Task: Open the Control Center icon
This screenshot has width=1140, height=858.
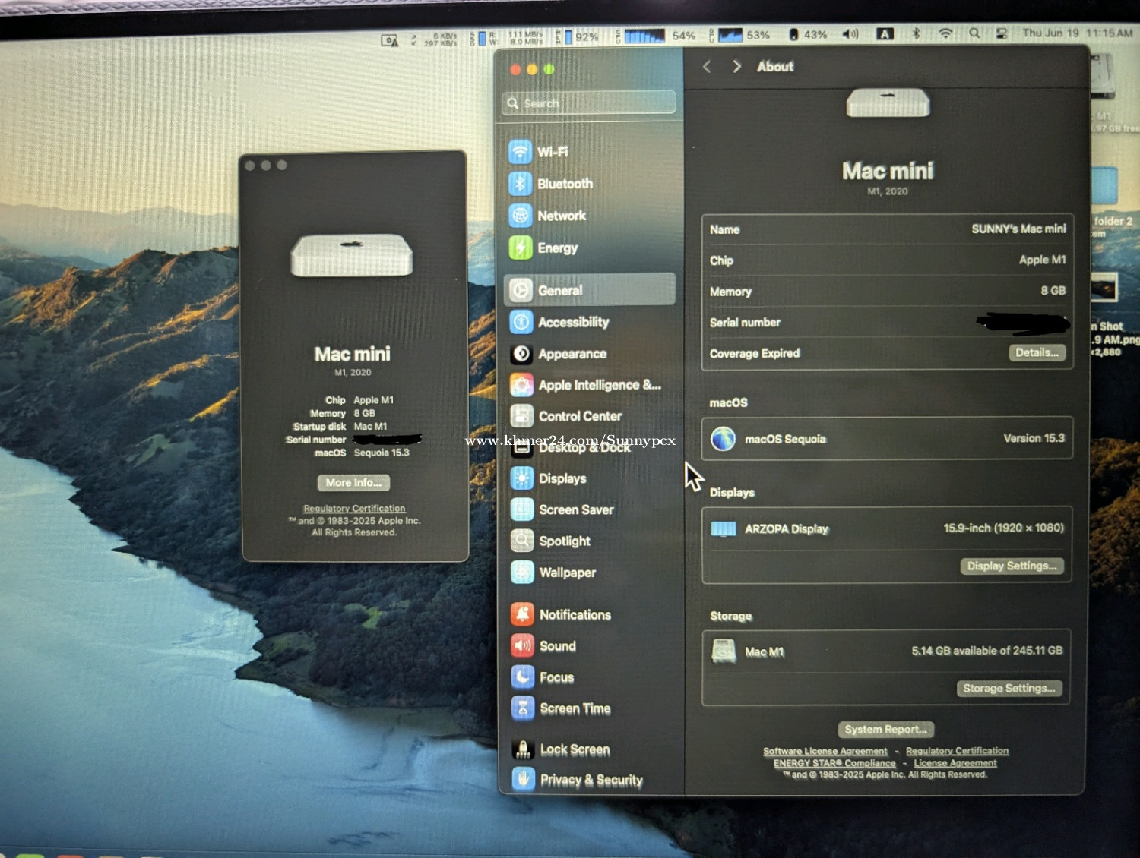Action: coord(521,416)
